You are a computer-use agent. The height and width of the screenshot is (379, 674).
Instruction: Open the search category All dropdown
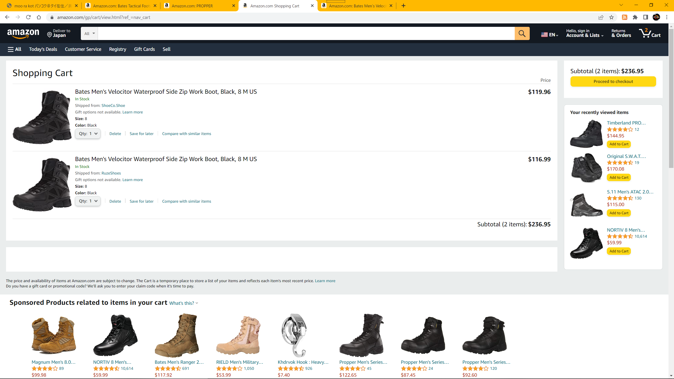pos(89,33)
